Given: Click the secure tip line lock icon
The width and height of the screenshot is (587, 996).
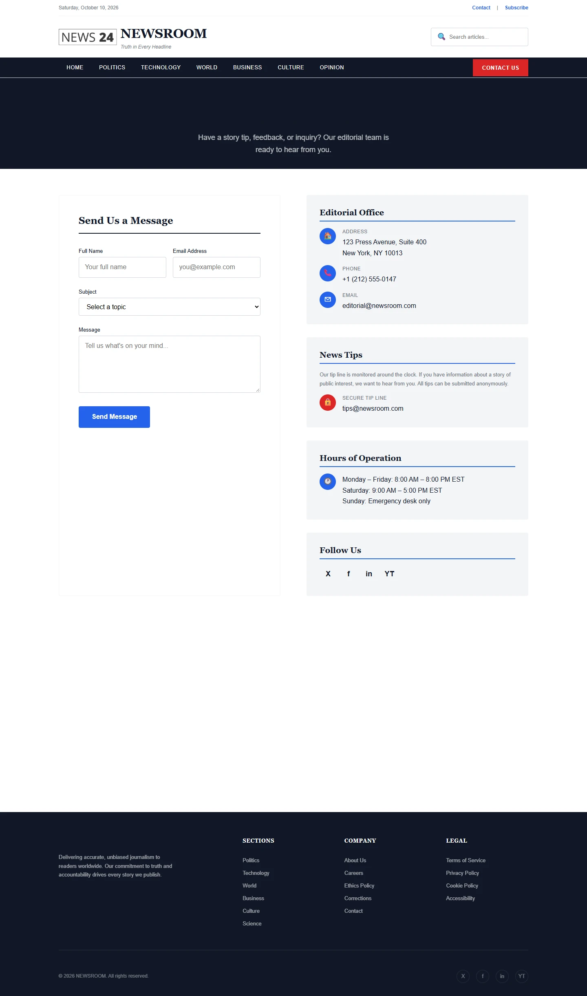Looking at the screenshot, I should click(x=328, y=403).
